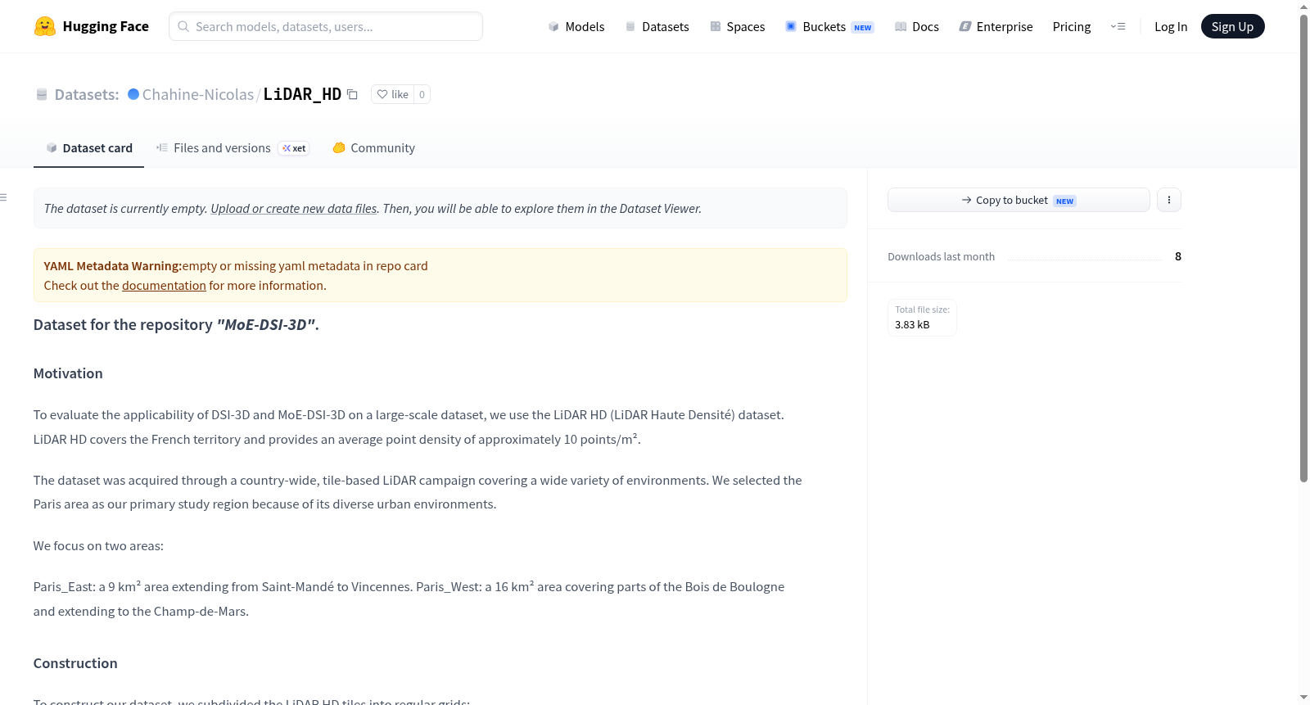
Task: Open Spaces in the top navigation
Action: coord(738,26)
